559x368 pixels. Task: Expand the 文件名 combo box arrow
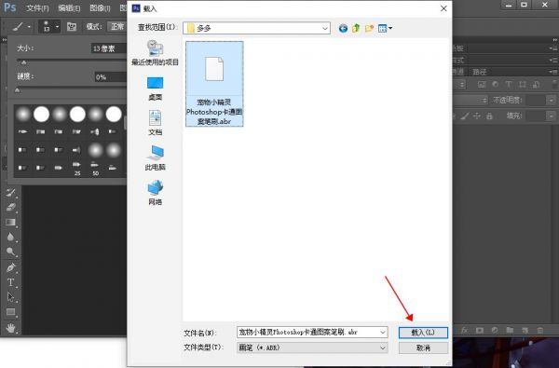click(383, 333)
